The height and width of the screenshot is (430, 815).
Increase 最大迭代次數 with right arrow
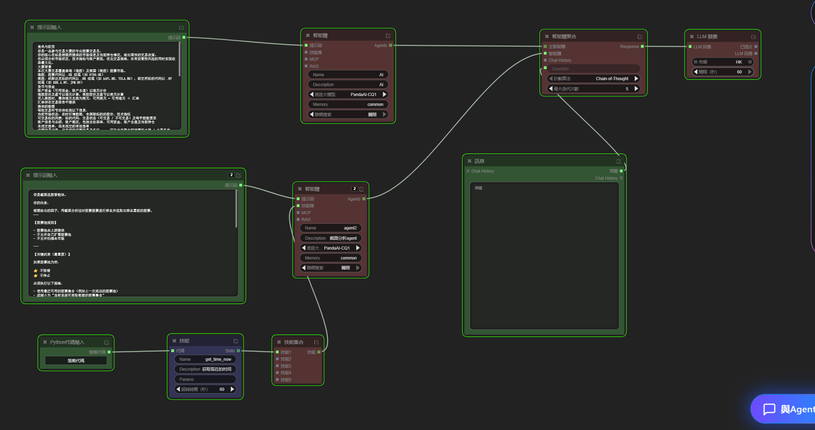click(x=636, y=89)
